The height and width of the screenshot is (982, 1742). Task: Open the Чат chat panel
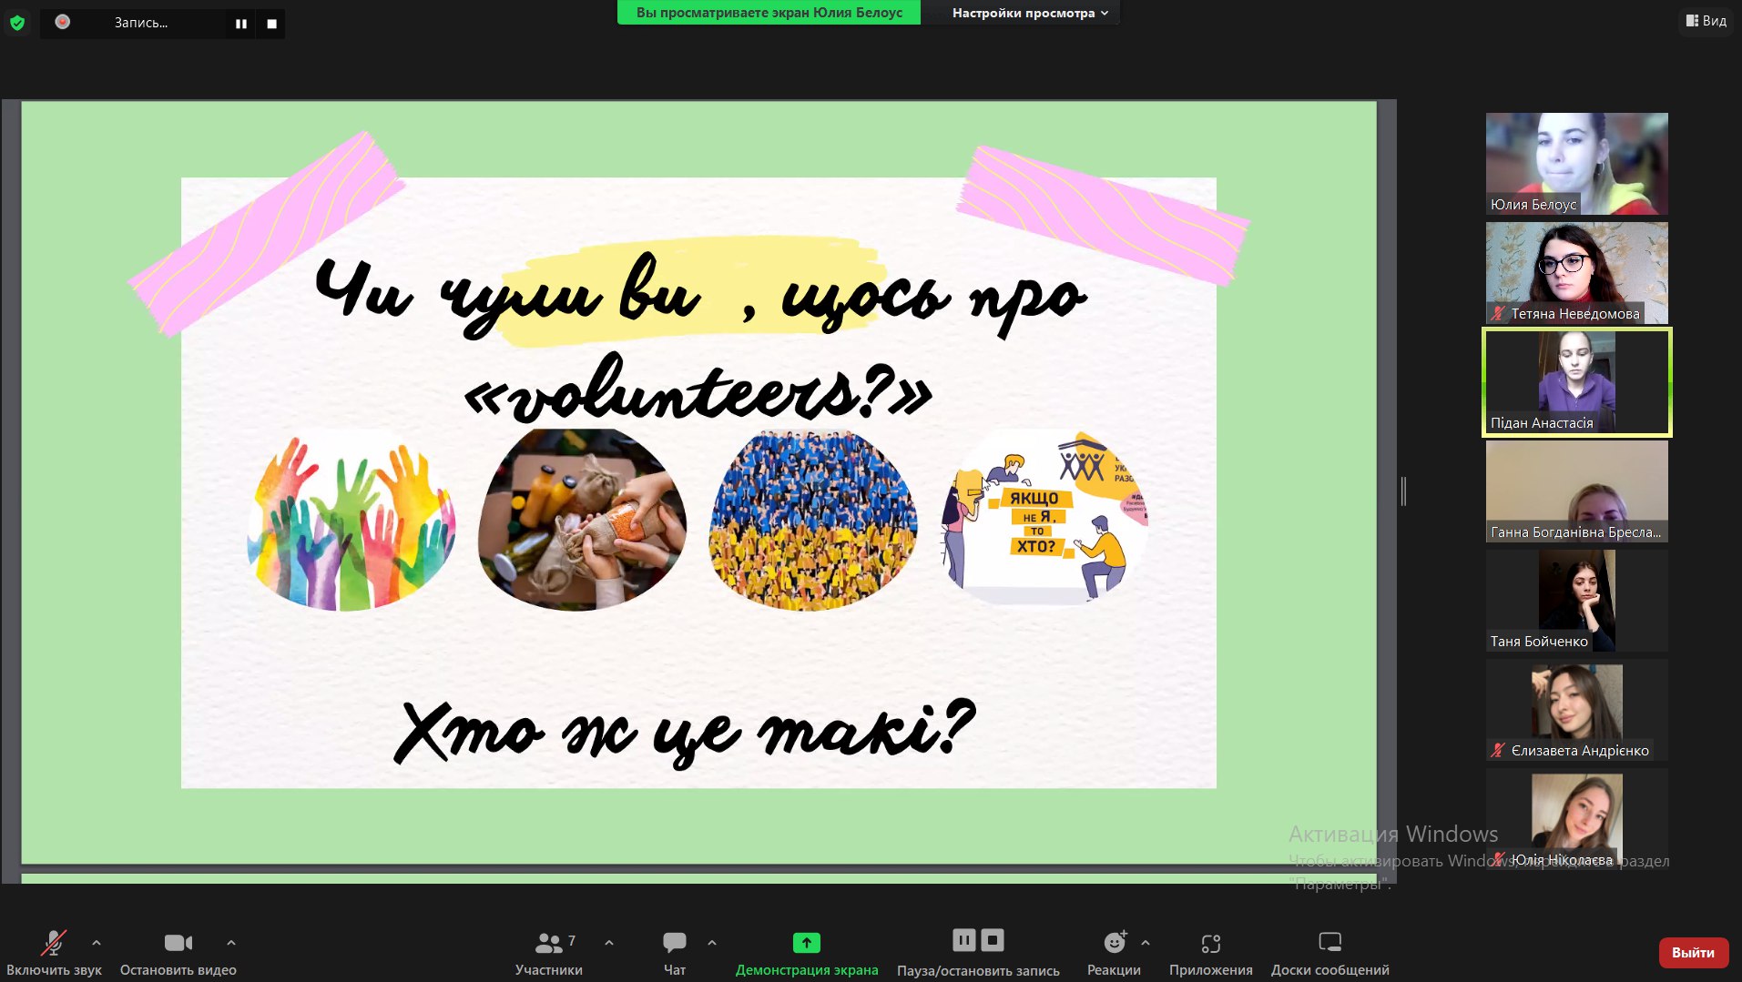click(674, 952)
